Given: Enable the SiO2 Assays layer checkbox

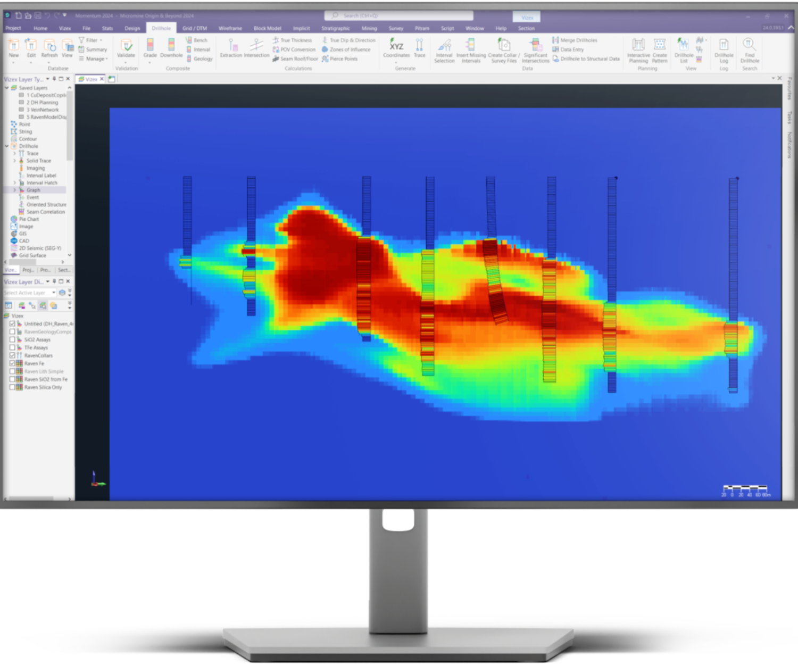Looking at the screenshot, I should (12, 339).
